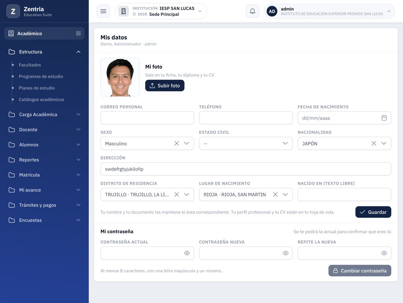The image size is (403, 303).
Task: Show the Contraseña actual text
Action: [187, 253]
